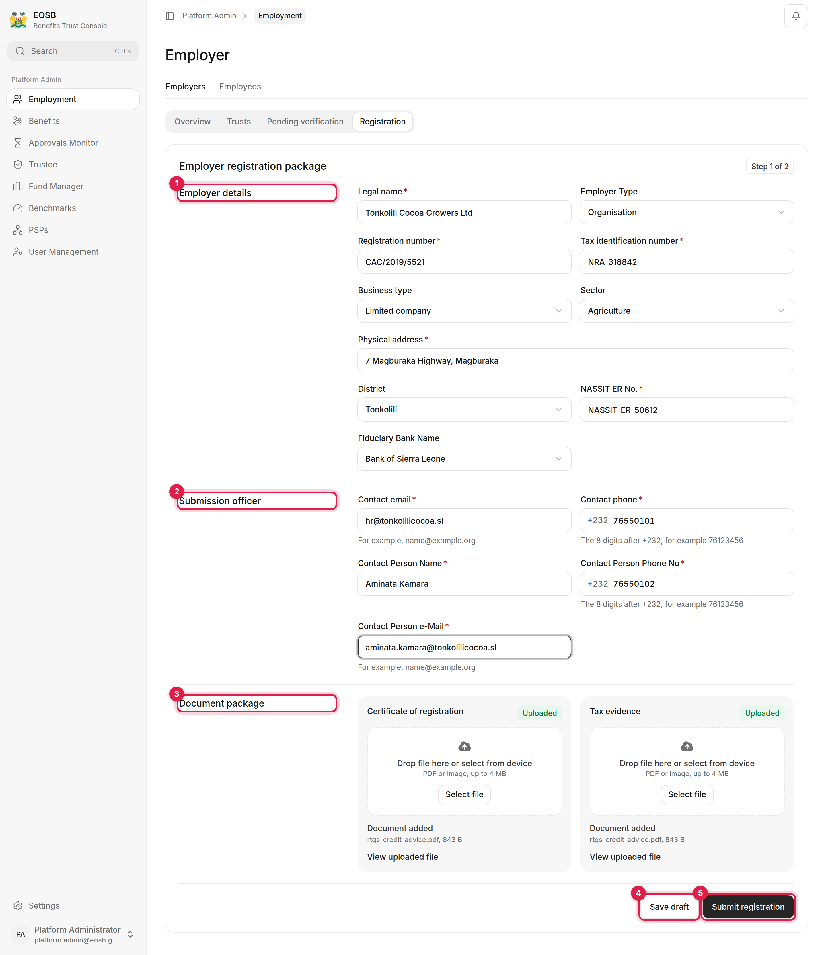
Task: Open the District dropdown
Action: [x=464, y=409]
